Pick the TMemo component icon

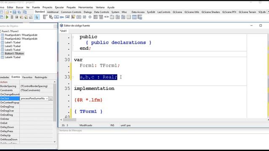[x=73, y=17]
